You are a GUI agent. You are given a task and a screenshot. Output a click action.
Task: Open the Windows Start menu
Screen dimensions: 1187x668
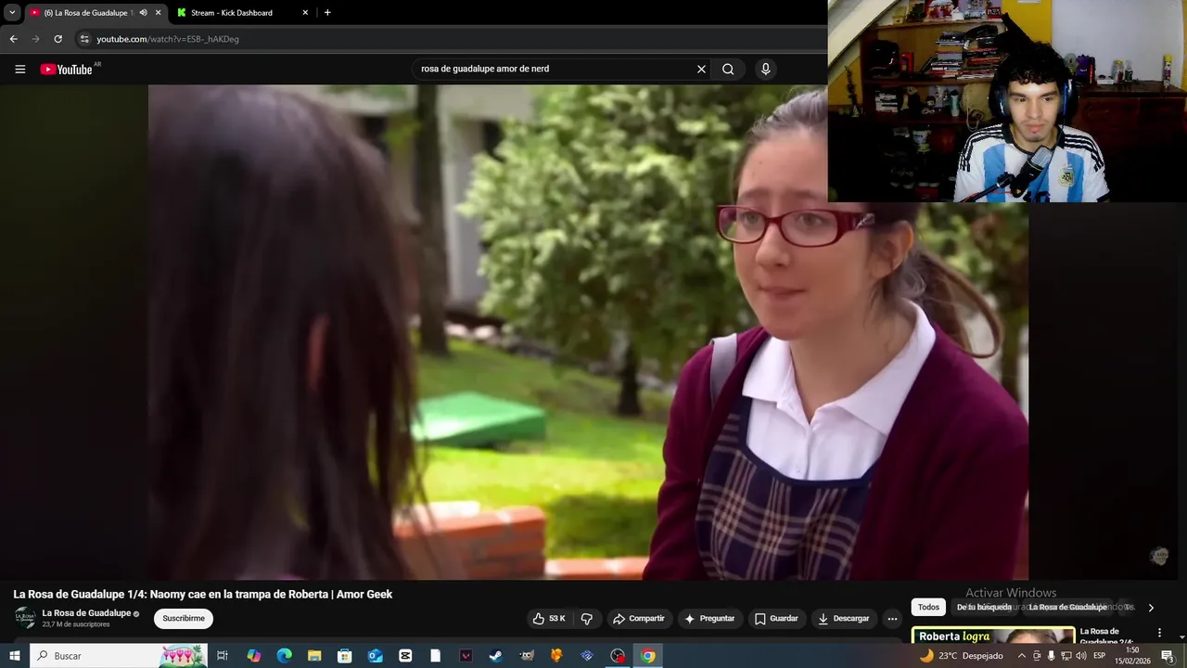click(14, 656)
